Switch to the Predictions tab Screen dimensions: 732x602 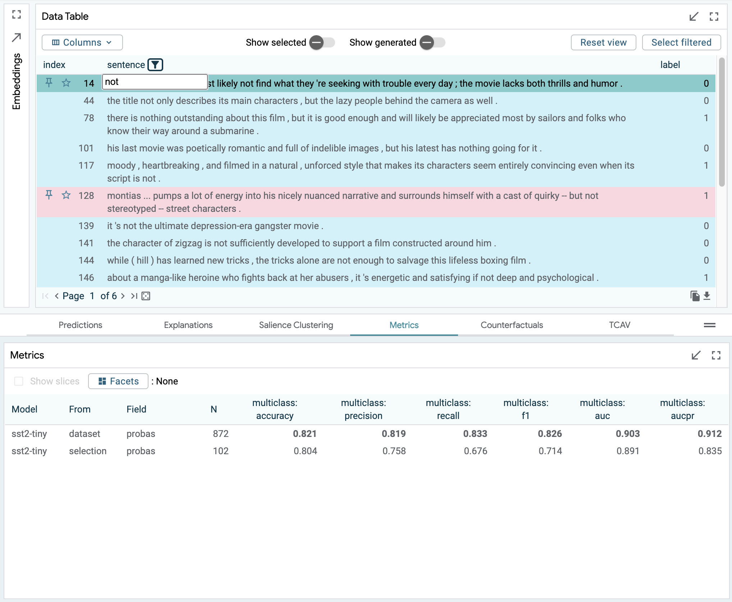click(81, 325)
